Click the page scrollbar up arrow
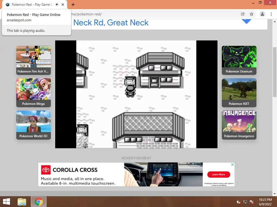 tap(275, 22)
